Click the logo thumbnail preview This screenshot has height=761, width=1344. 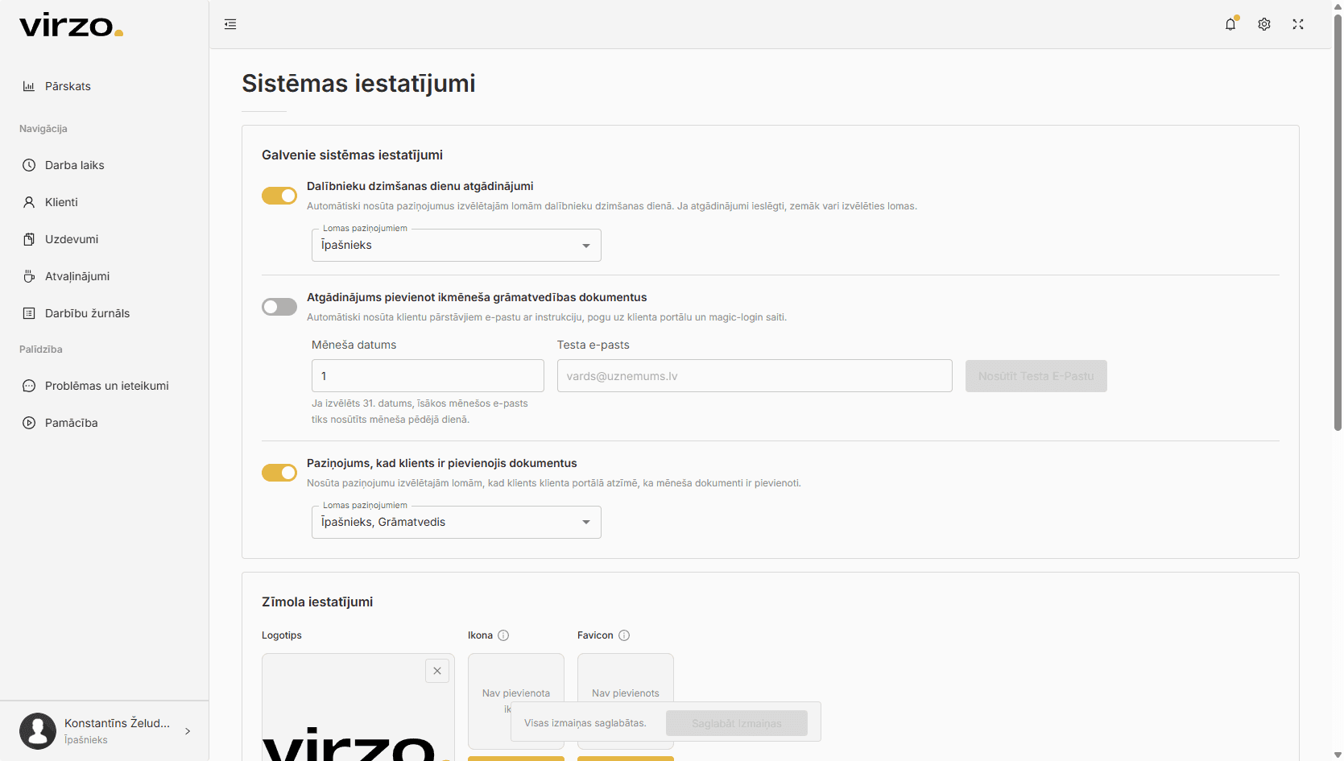358,707
